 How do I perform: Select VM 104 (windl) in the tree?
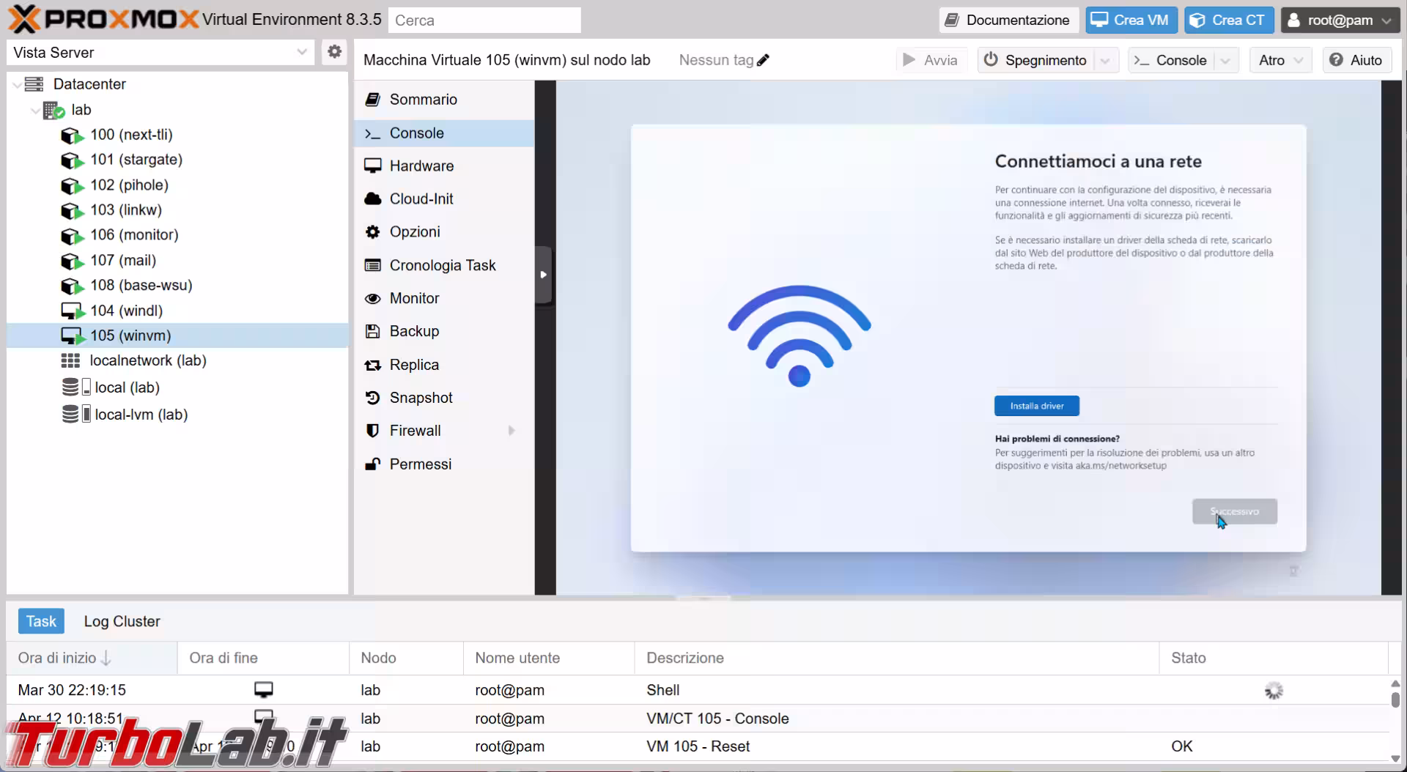point(126,311)
